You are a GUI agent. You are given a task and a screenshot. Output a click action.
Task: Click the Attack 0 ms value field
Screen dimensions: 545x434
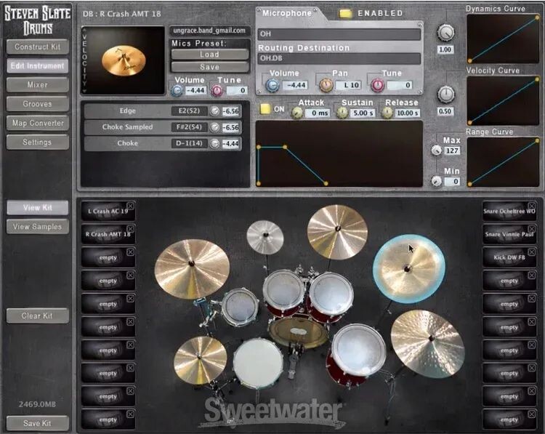[x=317, y=113]
